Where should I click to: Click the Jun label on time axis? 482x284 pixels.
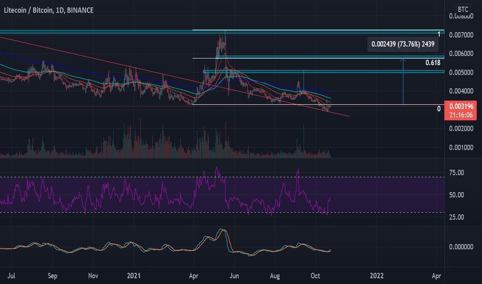(234, 276)
